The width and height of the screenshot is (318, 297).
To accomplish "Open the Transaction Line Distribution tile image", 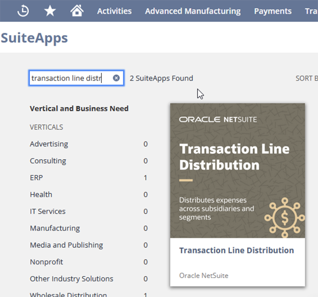I will pos(237,170).
